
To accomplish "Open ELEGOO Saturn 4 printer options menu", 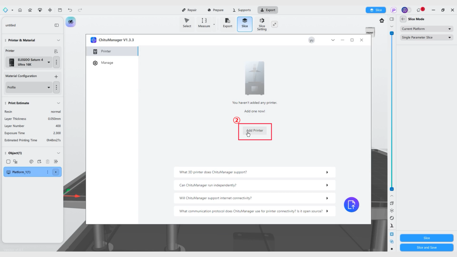I will [56, 62].
